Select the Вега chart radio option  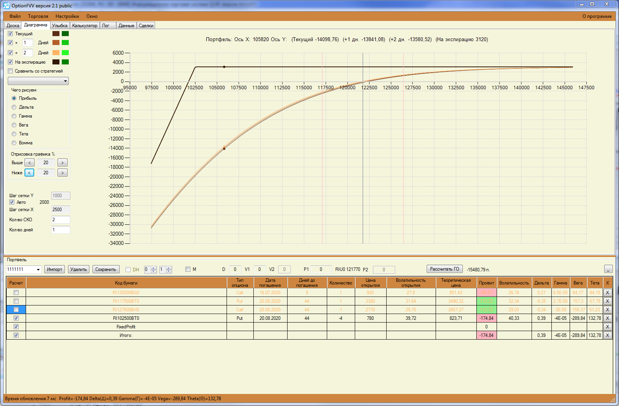[x=14, y=125]
